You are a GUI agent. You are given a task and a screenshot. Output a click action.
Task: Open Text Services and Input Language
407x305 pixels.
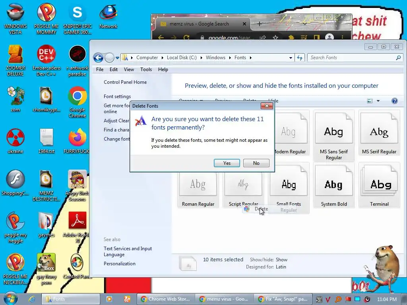tap(128, 251)
